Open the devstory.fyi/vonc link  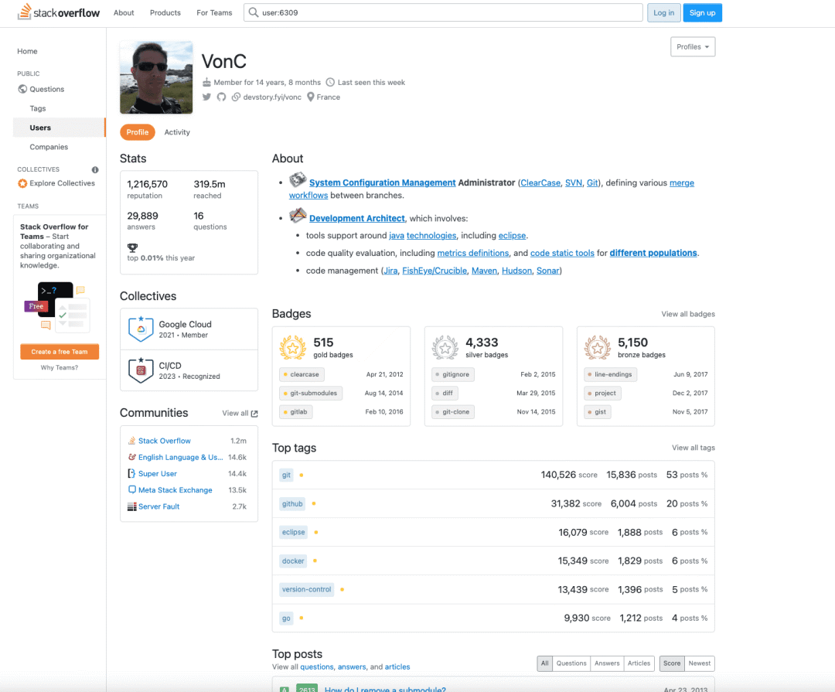272,97
